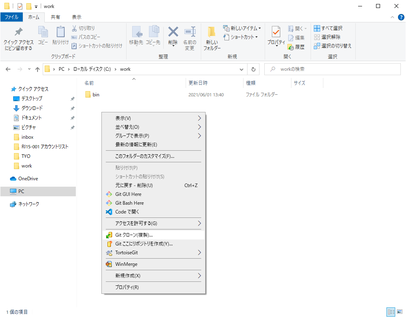Click 選択の切り替え in the ribbon
406x317 pixels.
coord(332,46)
